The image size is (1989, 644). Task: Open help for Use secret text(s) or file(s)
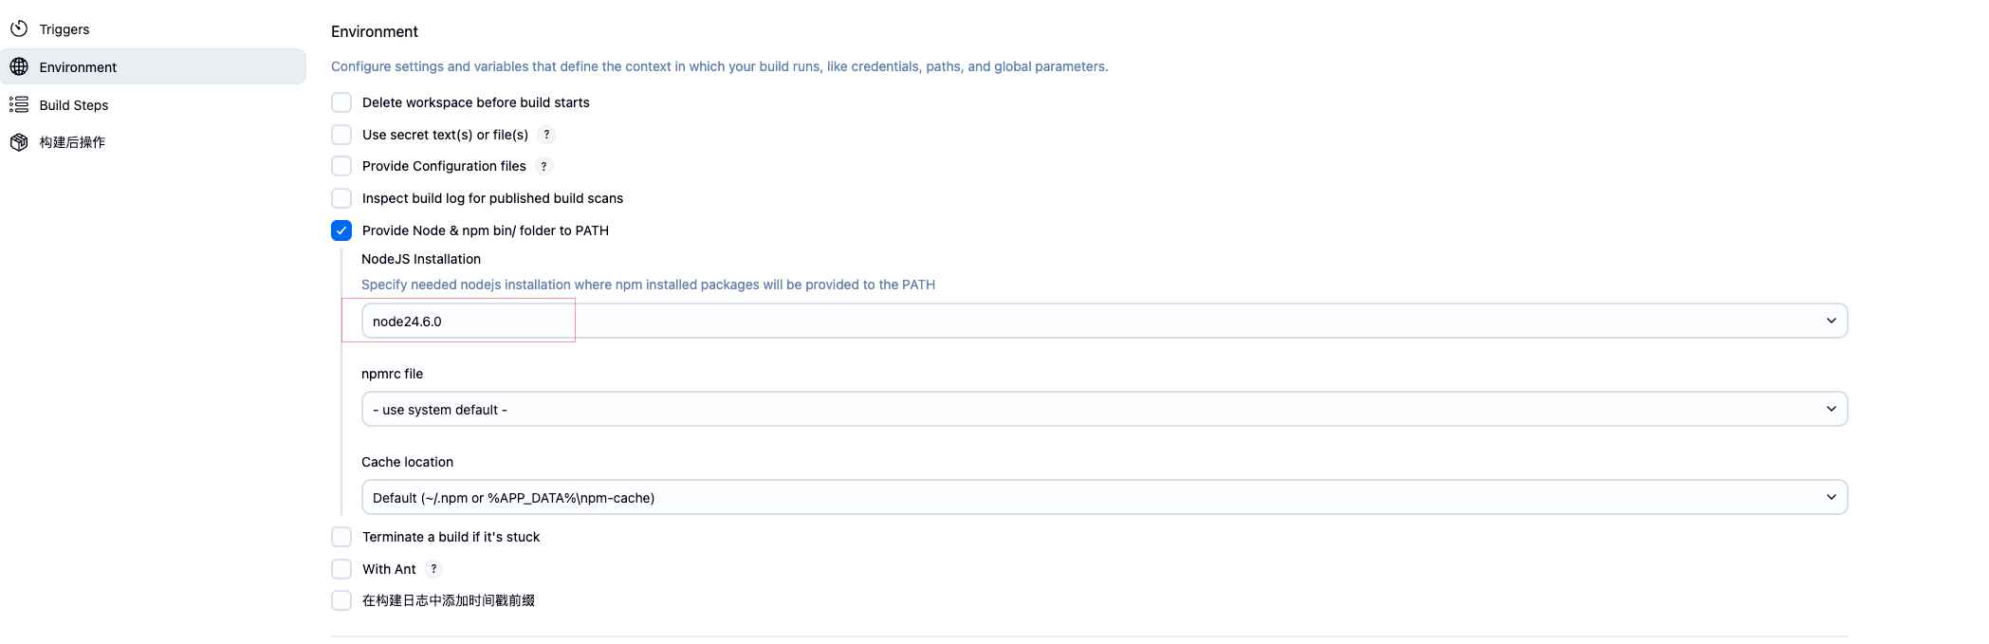546,135
